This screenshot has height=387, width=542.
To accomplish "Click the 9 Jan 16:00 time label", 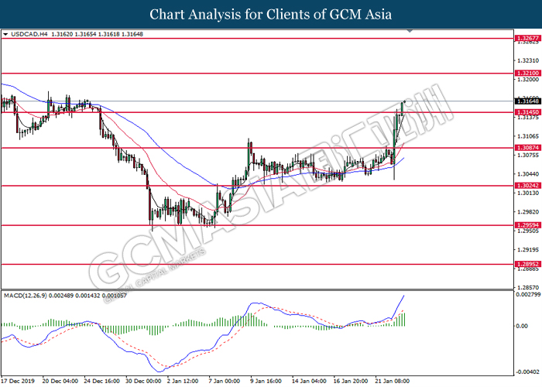I will [x=266, y=381].
